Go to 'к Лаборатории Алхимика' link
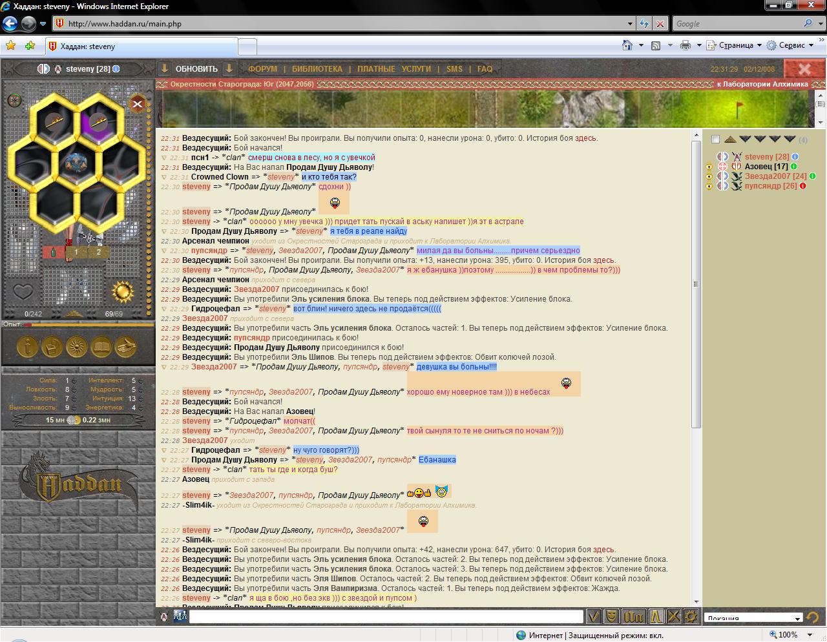 coord(762,84)
